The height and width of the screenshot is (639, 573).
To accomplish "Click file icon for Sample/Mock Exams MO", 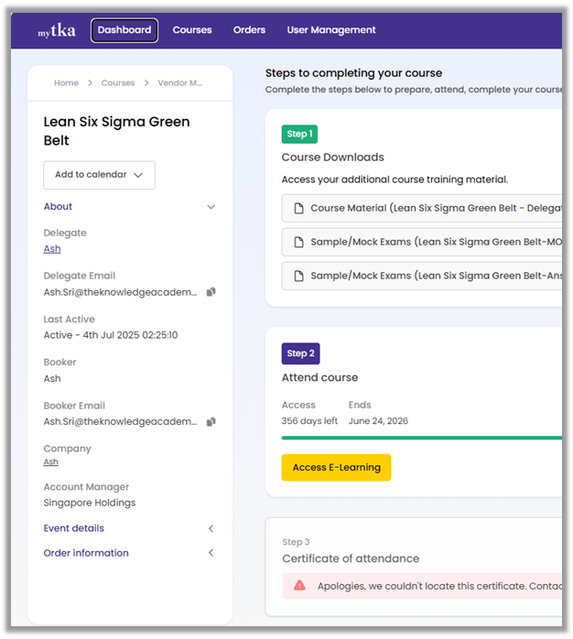I will point(298,243).
